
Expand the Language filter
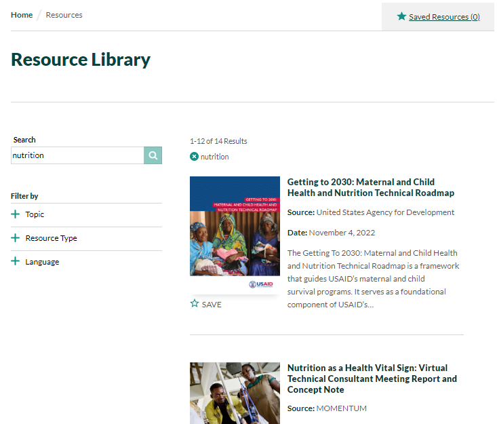pos(86,262)
